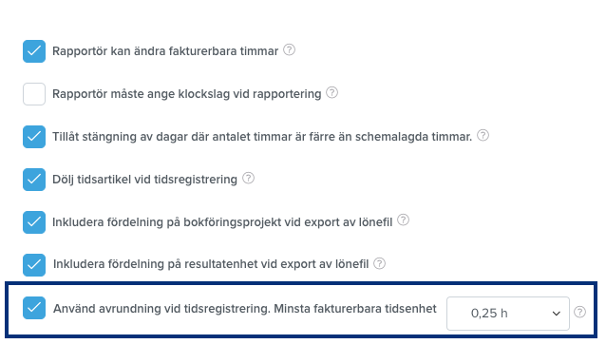This screenshot has width=606, height=344.
Task: Click label Inkludera fördelning på resultatenhet text
Action: click(x=211, y=264)
